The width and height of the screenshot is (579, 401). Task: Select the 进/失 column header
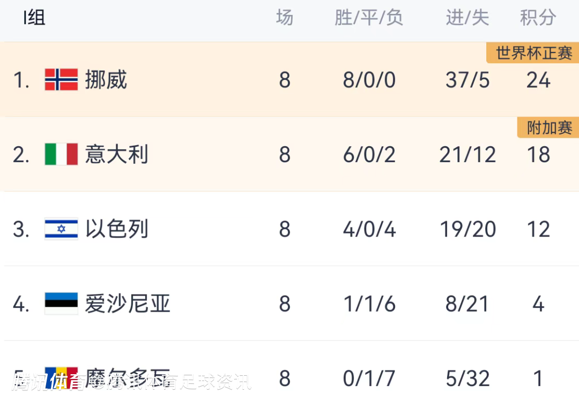tap(467, 18)
